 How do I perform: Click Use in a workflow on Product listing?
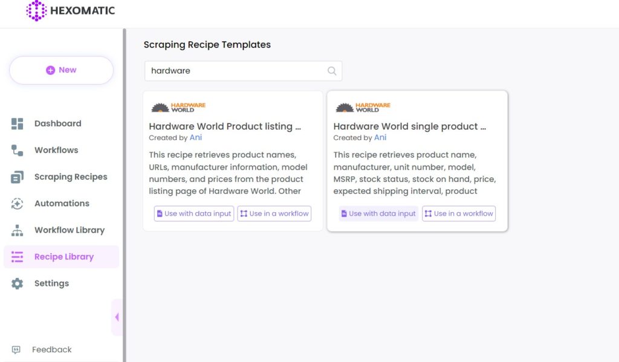point(274,213)
